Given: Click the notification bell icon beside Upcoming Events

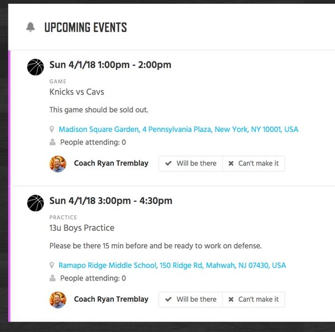Looking at the screenshot, I should click(30, 27).
